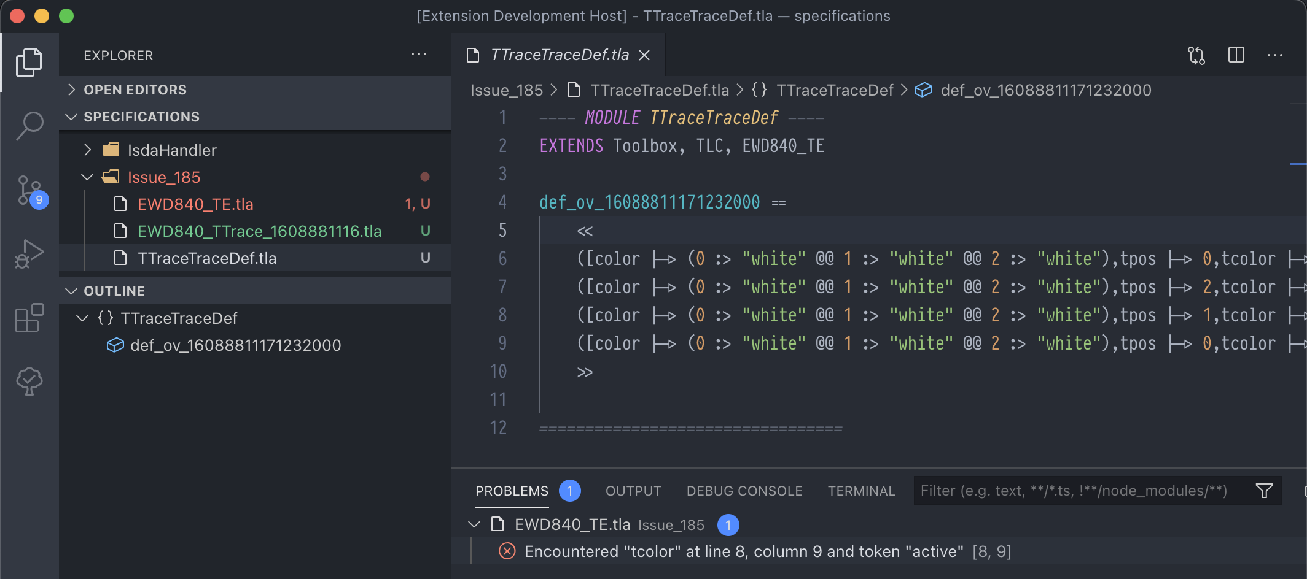Click inside the Problems filter text field

click(x=1075, y=491)
